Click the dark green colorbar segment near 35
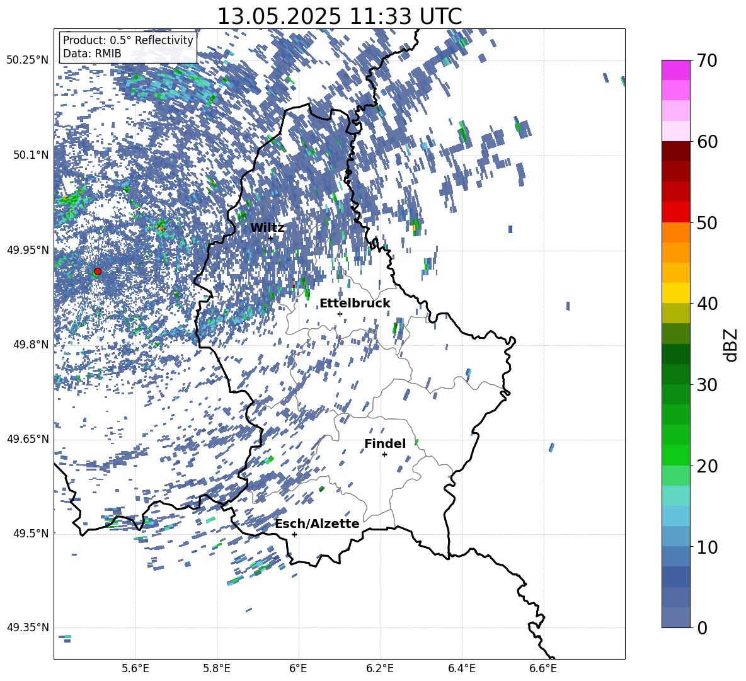 point(675,354)
